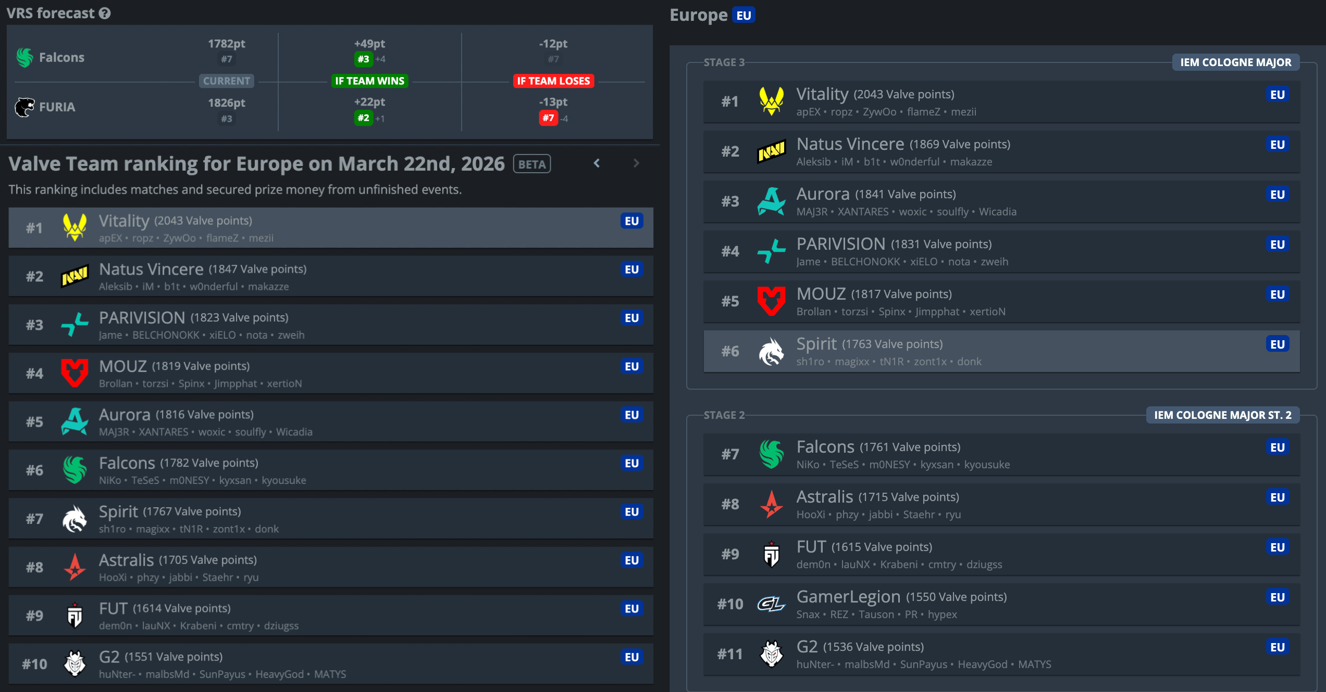This screenshot has width=1326, height=692.
Task: Click the EU region badge on Falcons row, left list
Action: [x=631, y=464]
